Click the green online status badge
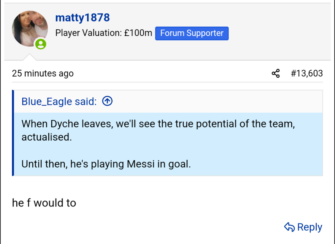Image resolution: width=335 pixels, height=244 pixels. (41, 44)
